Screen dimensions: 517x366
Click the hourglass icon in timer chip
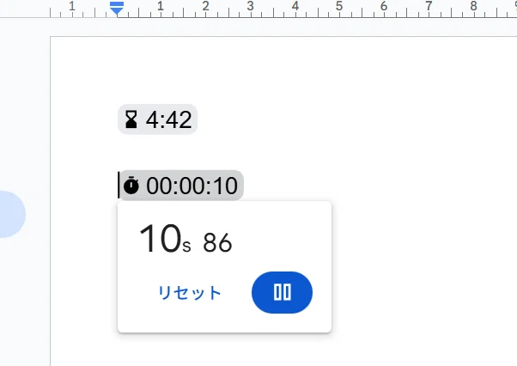point(131,119)
